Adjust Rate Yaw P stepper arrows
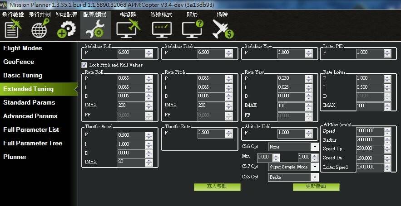 pyautogui.click(x=309, y=79)
